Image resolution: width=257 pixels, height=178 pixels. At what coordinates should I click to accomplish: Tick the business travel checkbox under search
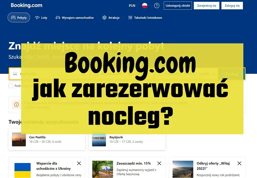[11, 86]
